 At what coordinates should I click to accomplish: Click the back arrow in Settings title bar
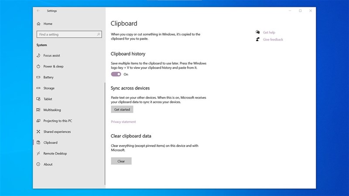click(x=38, y=10)
